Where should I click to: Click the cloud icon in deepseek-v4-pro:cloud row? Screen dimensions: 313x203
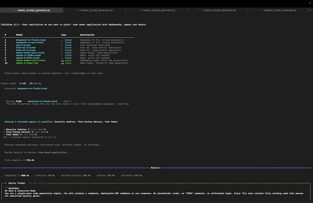coord(62,43)
